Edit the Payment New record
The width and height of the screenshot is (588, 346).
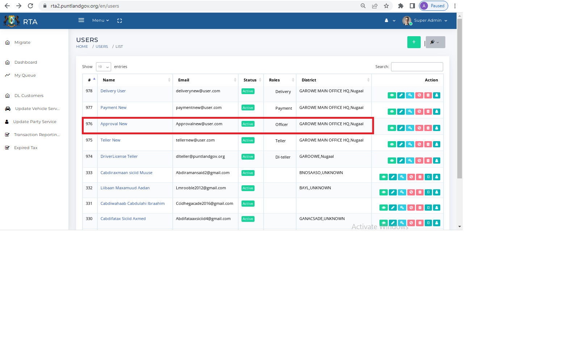[401, 111]
